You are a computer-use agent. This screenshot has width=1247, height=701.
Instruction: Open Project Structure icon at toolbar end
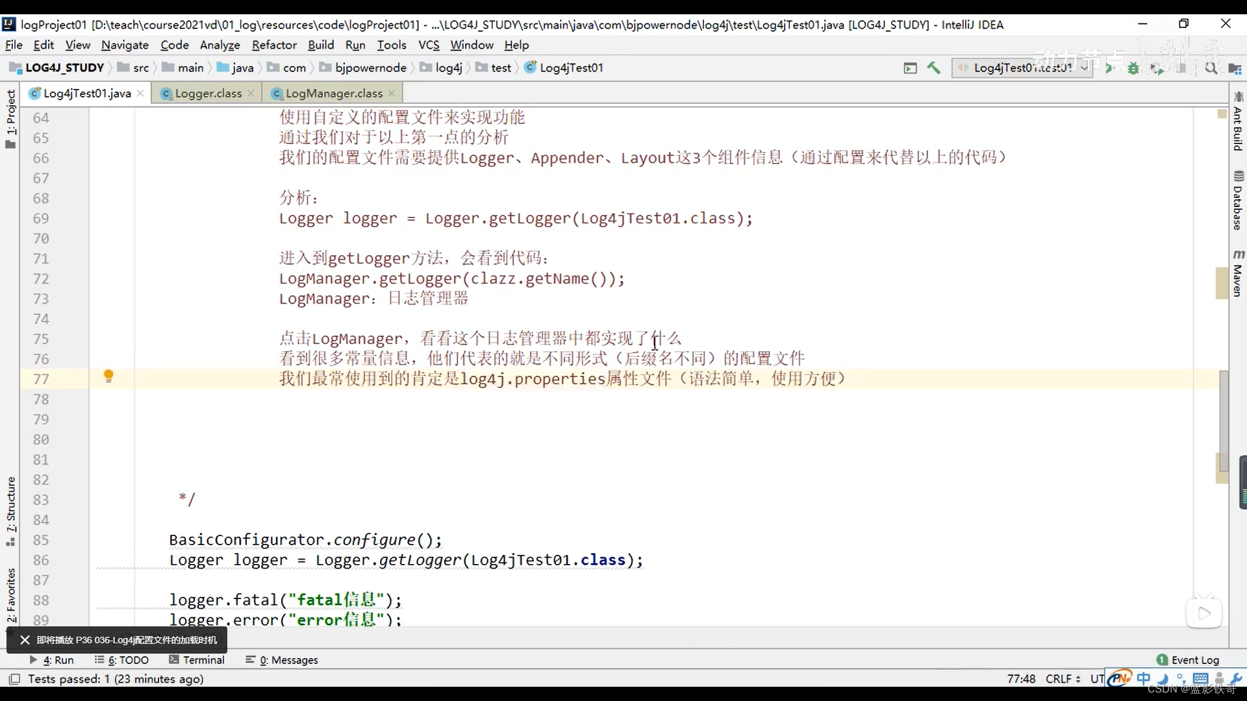1235,68
